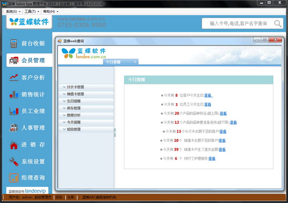Open the 经理查询 orange chart icon
This screenshot has height=203, width=288.
(x=14, y=178)
